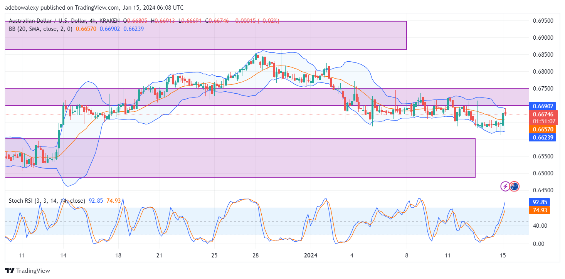
Task: Click the orange 0.66570 price axis tag
Action: click(x=543, y=130)
